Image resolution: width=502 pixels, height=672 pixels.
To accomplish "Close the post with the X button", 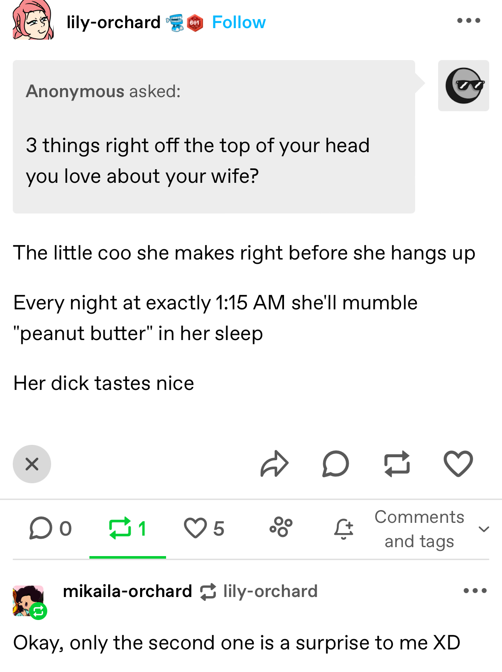I will [x=32, y=464].
